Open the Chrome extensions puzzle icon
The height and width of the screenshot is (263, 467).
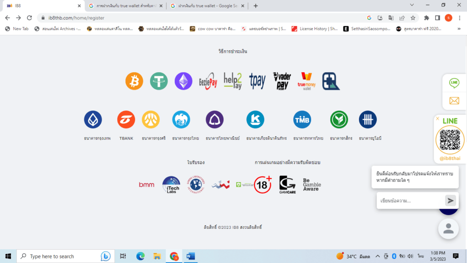[426, 18]
